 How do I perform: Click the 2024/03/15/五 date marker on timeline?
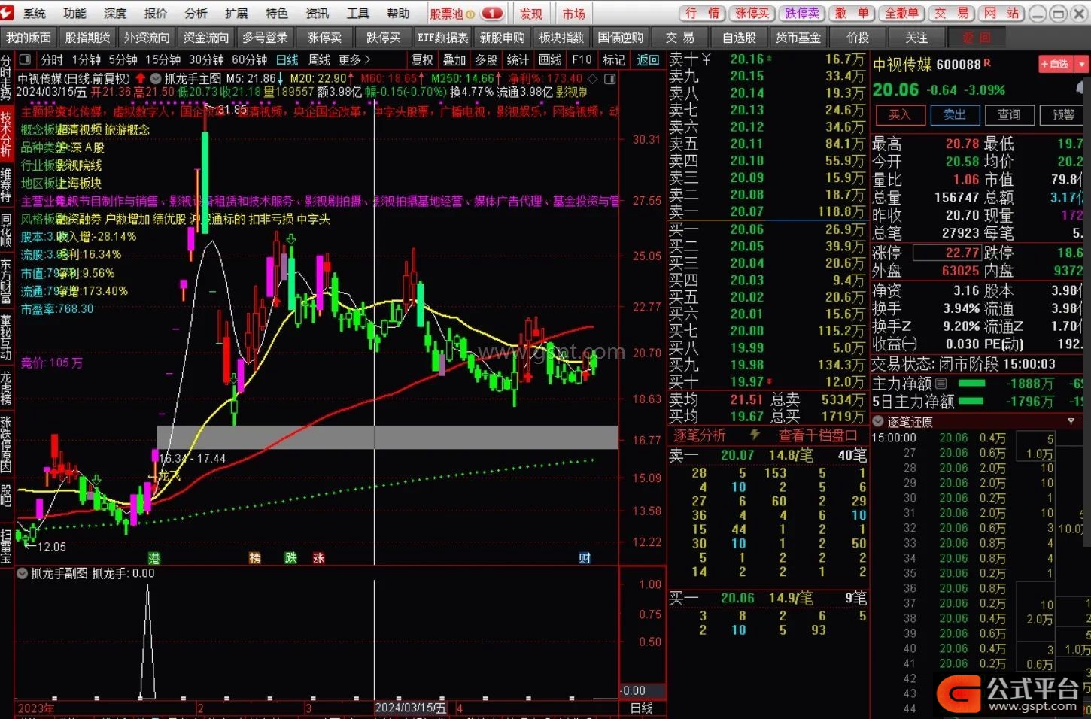411,708
